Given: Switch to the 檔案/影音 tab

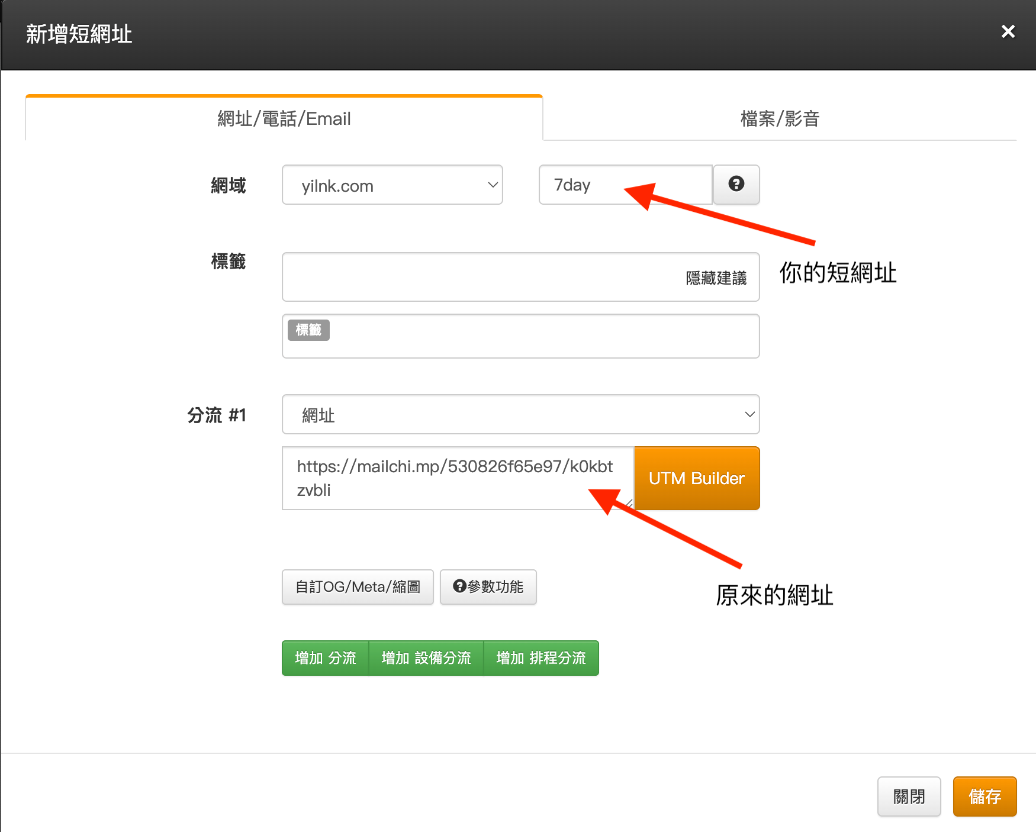Looking at the screenshot, I should (x=779, y=119).
